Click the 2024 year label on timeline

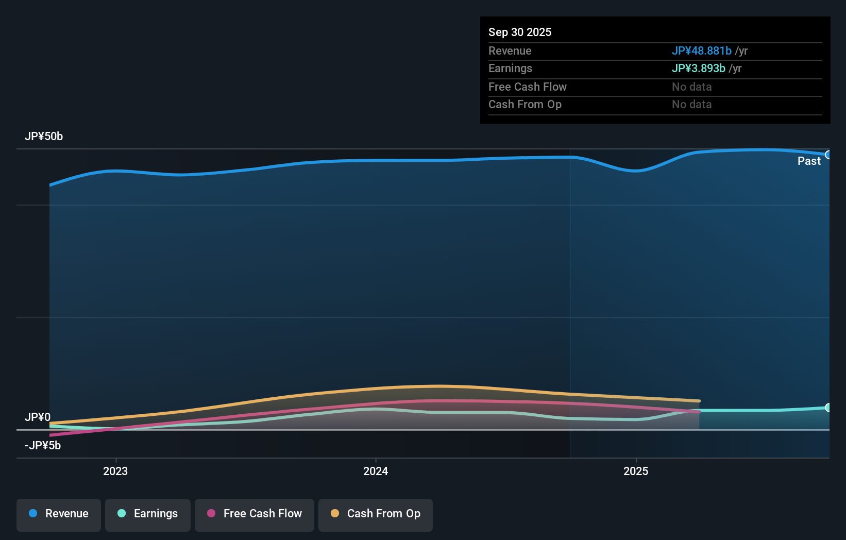coord(376,471)
